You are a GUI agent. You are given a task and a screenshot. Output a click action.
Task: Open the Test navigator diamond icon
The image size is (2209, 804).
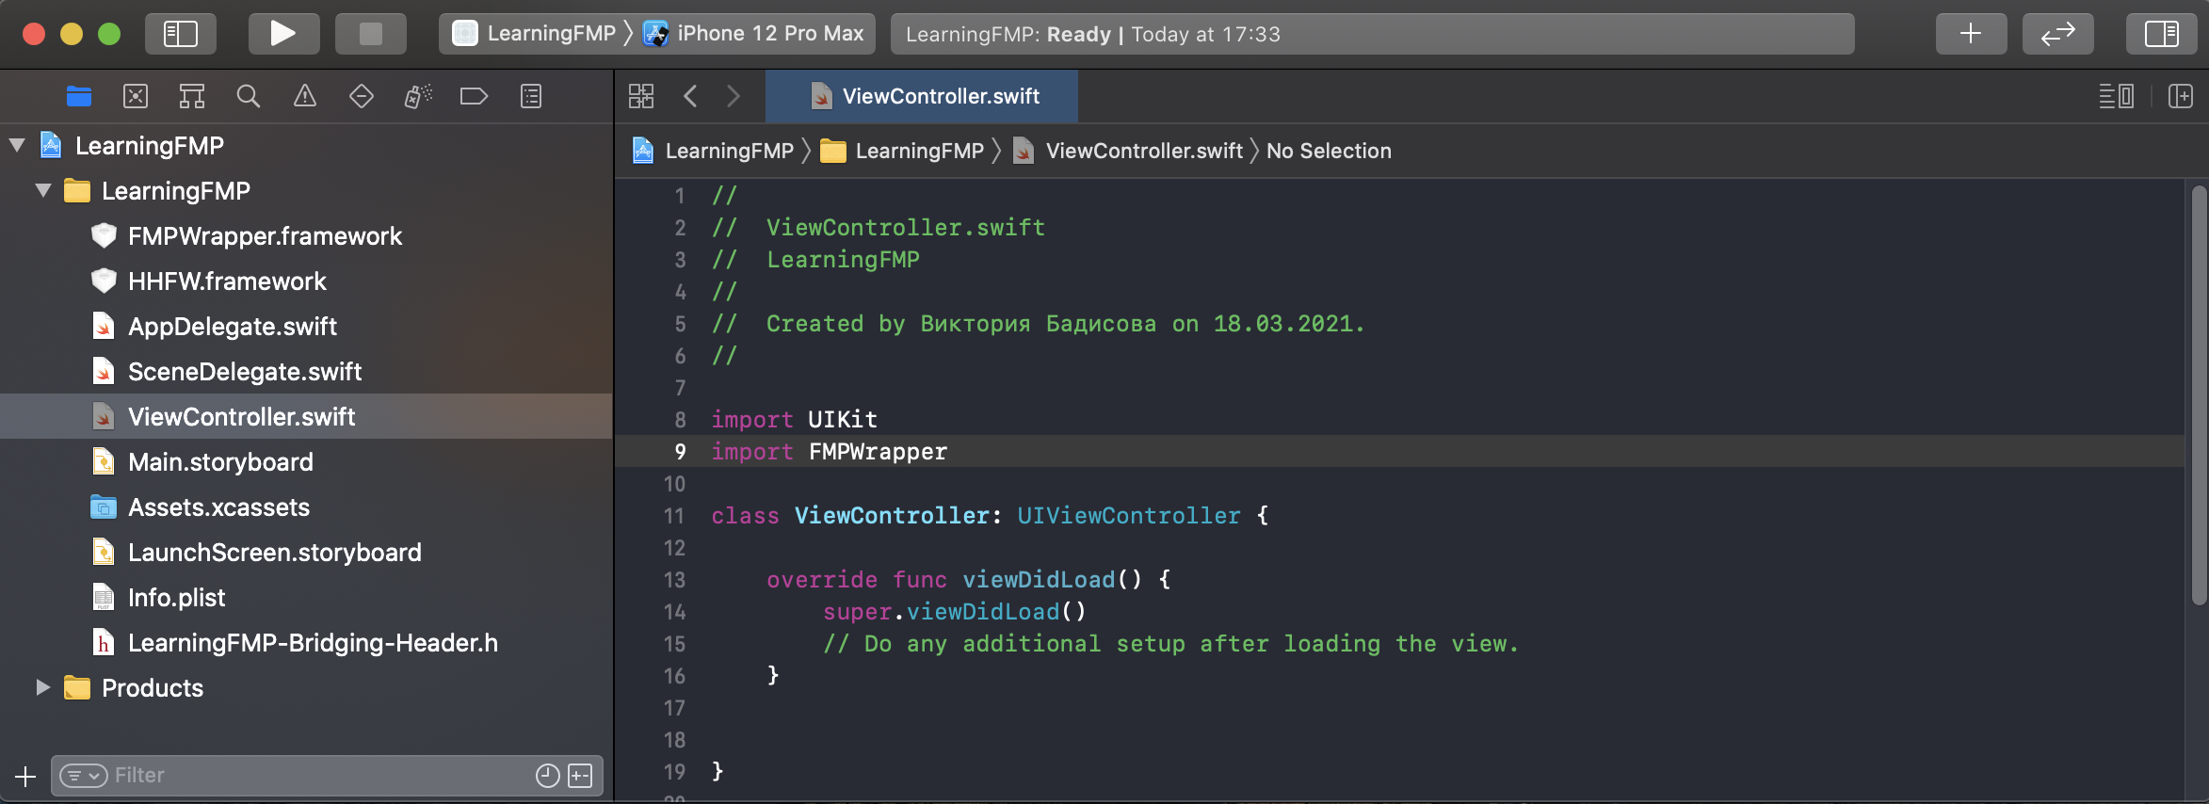pyautogui.click(x=362, y=96)
